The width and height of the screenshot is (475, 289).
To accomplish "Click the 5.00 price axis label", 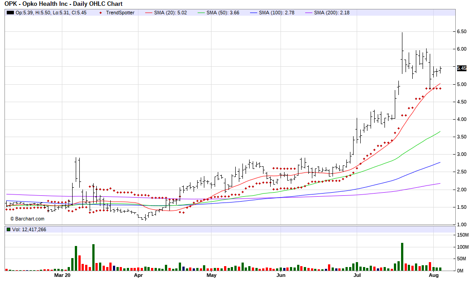I will tap(462, 84).
